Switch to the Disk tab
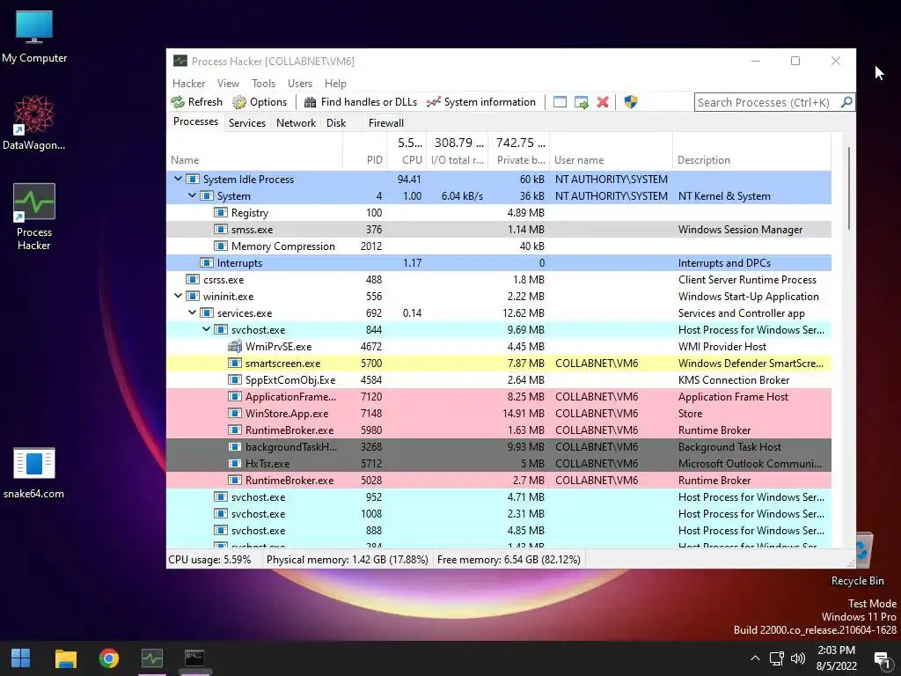The image size is (901, 676). (x=336, y=123)
